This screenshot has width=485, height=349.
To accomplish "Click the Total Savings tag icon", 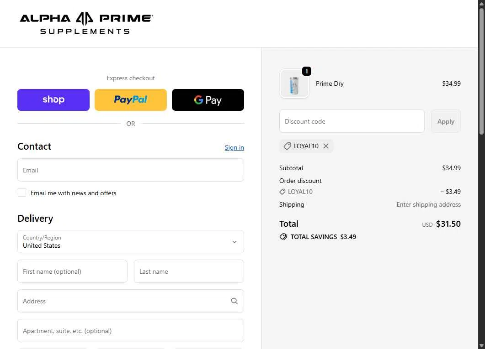I will 283,237.
